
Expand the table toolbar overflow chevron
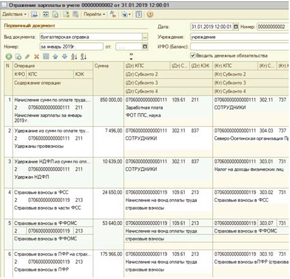tap(131, 56)
